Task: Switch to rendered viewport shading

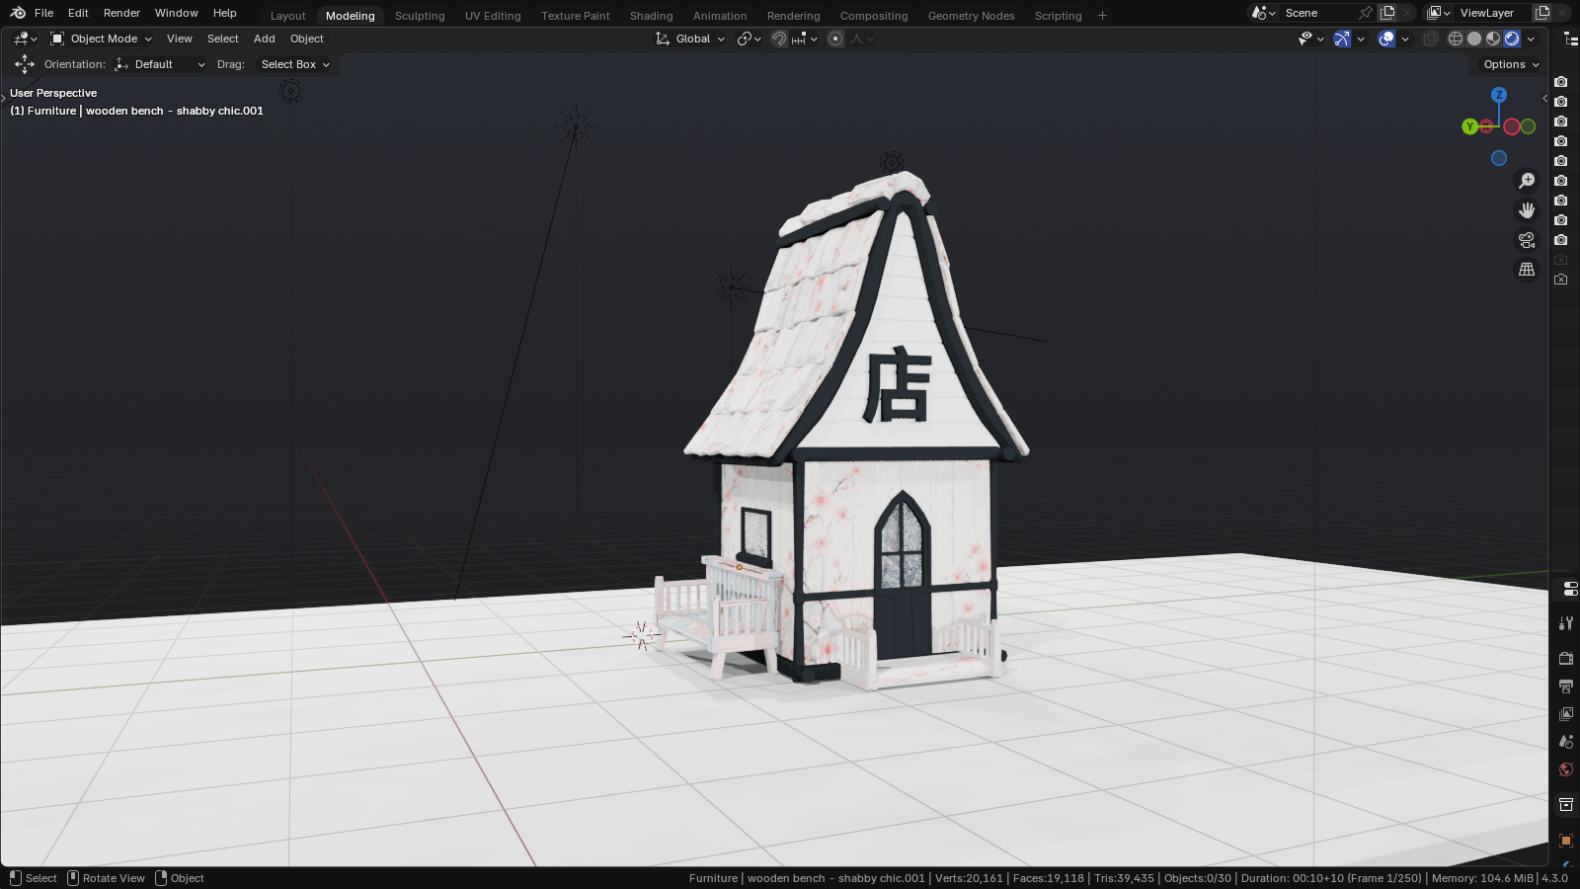Action: tap(1512, 39)
